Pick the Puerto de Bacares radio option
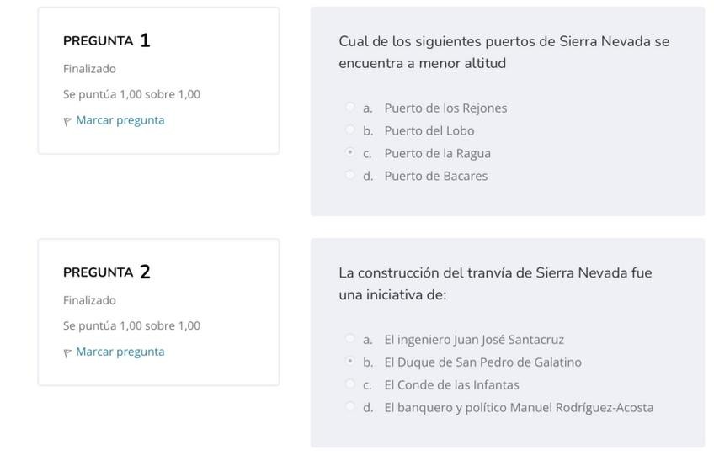 pos(350,175)
